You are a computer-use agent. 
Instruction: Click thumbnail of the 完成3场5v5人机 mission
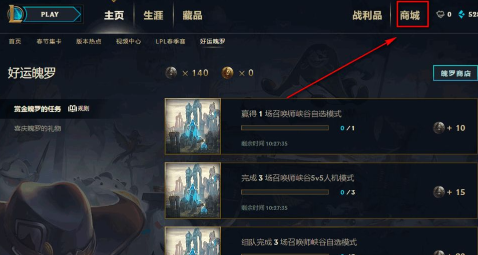click(193, 190)
